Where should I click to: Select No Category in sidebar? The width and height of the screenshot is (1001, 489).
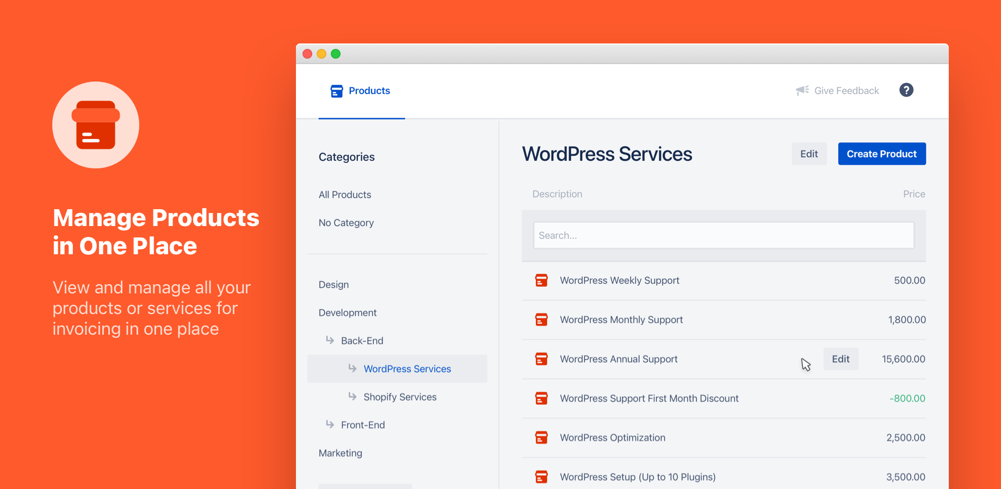(346, 223)
